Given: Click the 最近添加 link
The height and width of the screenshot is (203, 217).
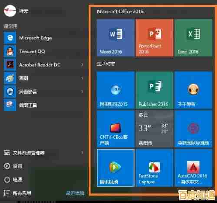Looking at the screenshot, I should point(75,193).
